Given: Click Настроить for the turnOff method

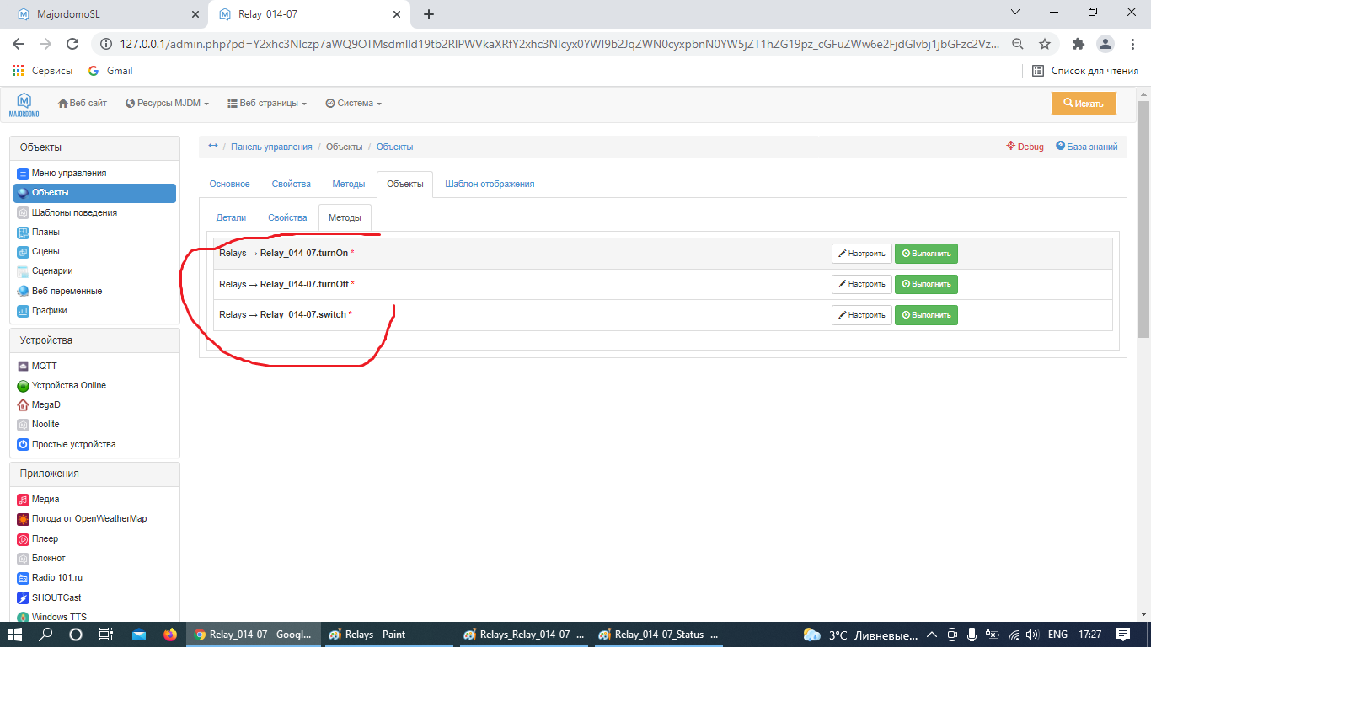Looking at the screenshot, I should pyautogui.click(x=862, y=284).
